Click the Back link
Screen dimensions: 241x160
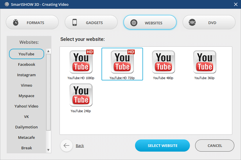click(x=80, y=146)
